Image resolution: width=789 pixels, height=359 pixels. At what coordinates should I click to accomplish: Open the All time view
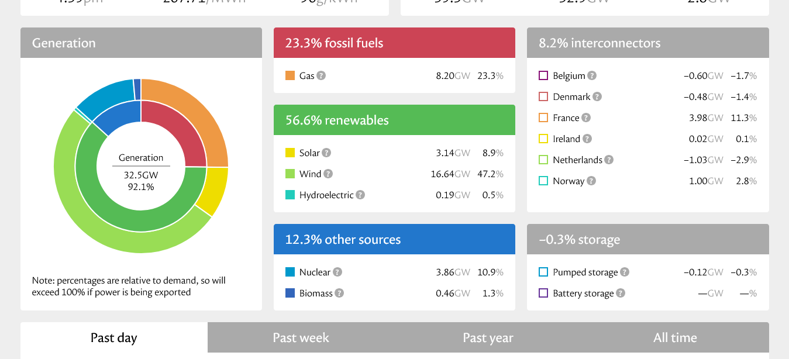click(x=675, y=337)
